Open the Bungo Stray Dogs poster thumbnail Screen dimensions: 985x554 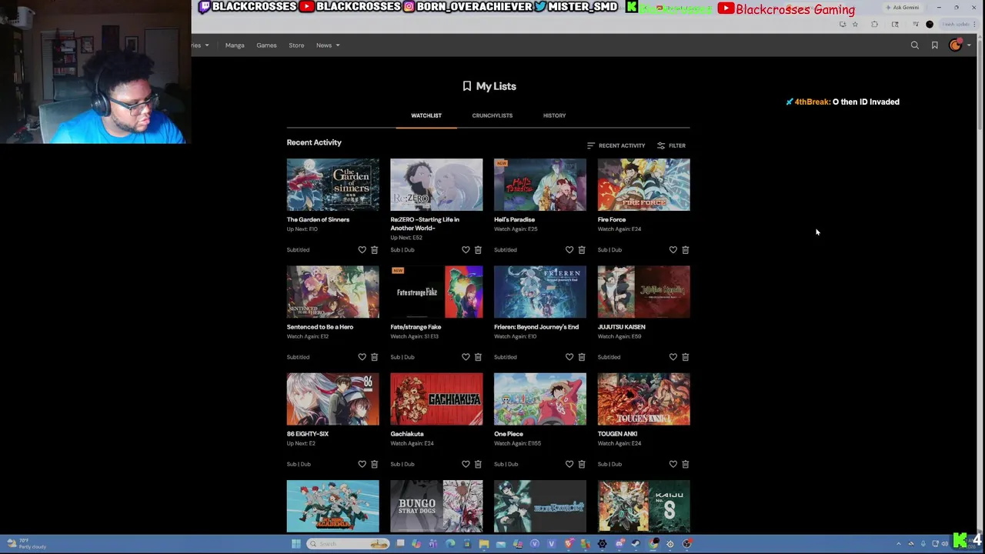click(x=436, y=506)
